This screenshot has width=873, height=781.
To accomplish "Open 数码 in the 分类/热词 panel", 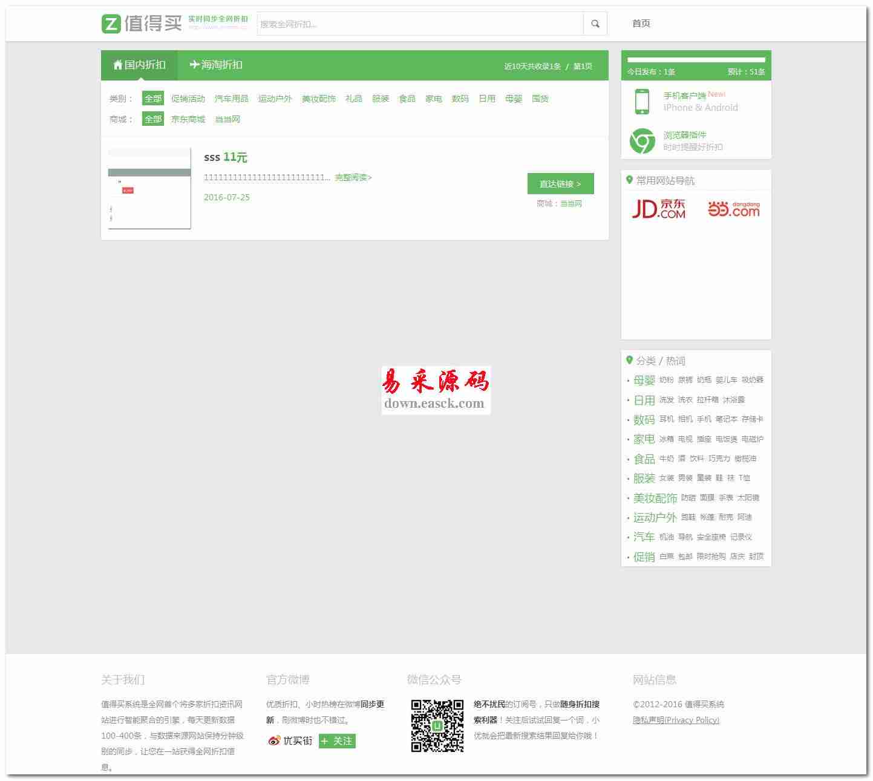I will (644, 419).
